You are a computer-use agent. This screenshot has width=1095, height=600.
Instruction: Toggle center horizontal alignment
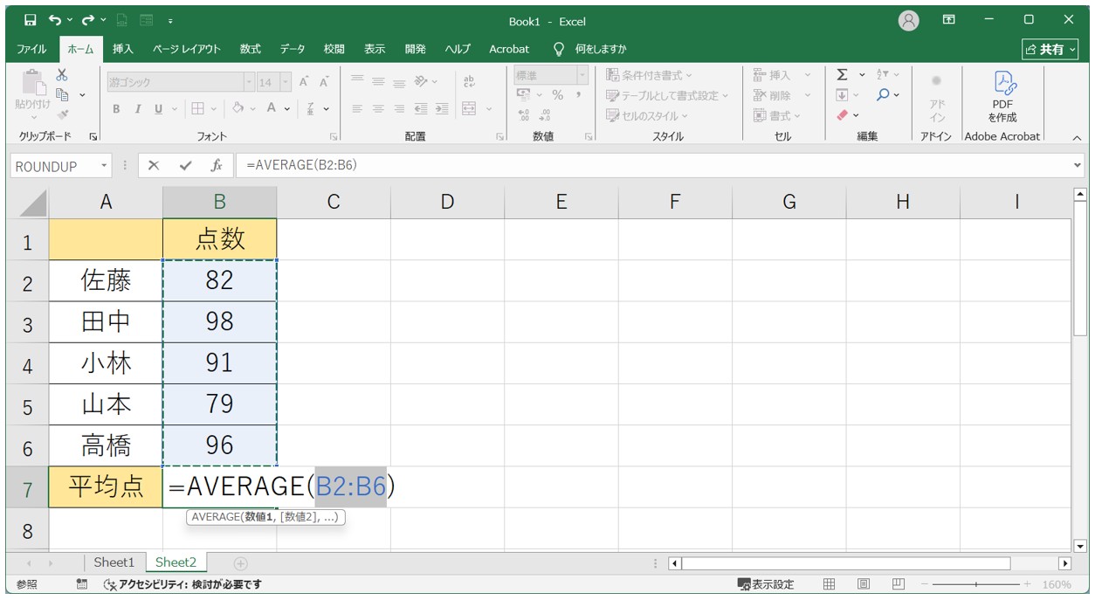[x=379, y=108]
